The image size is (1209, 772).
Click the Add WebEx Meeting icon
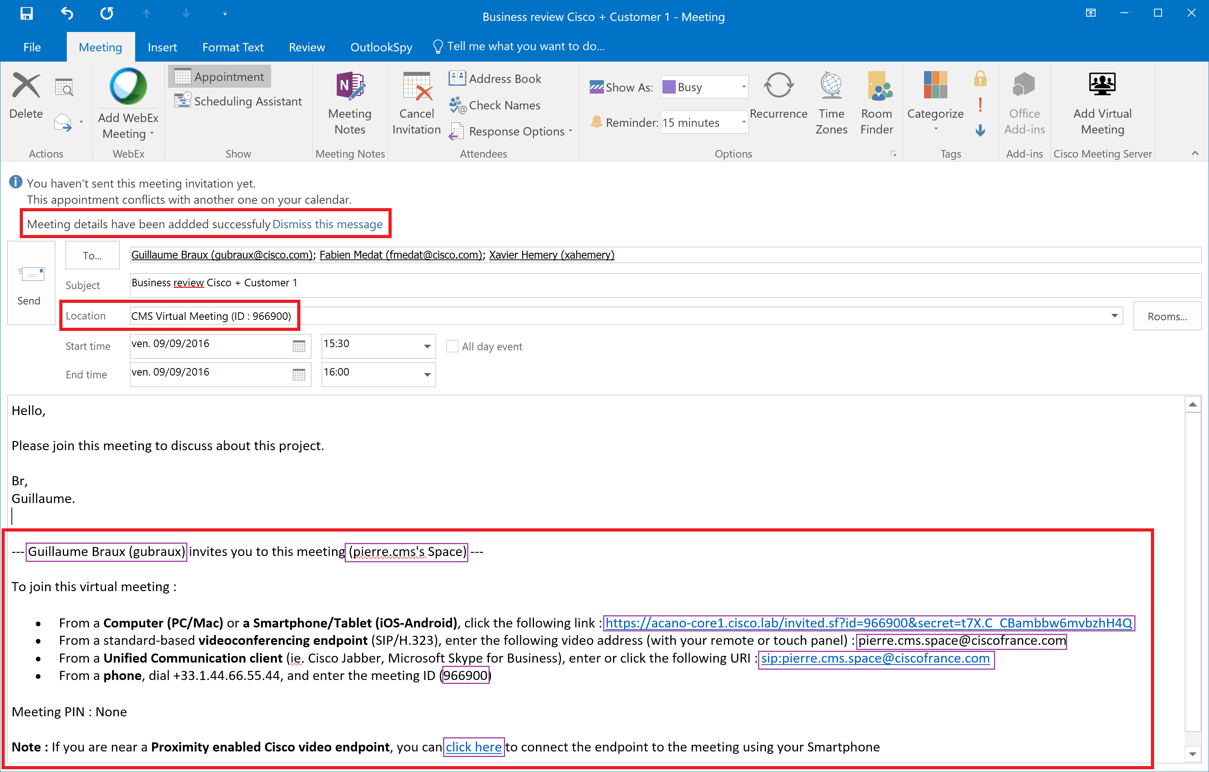pyautogui.click(x=128, y=87)
